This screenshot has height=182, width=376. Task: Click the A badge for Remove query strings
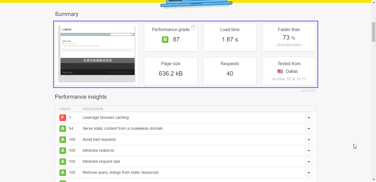[63, 173]
